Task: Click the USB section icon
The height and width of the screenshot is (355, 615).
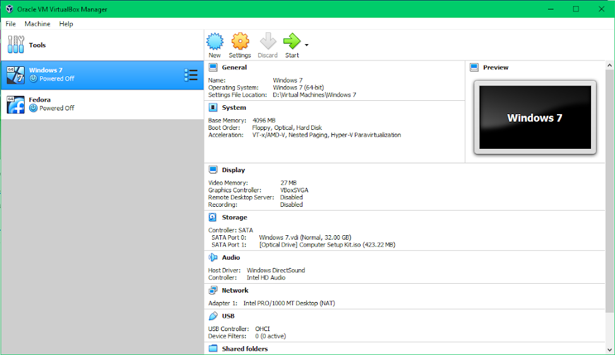Action: point(213,316)
